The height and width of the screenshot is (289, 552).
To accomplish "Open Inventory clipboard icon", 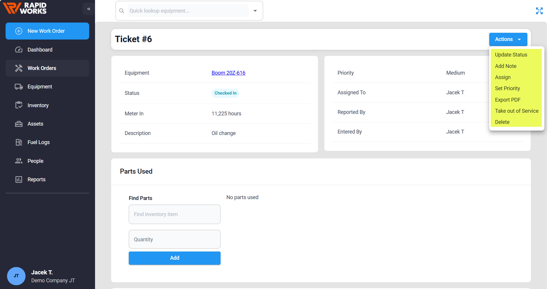I will 19,105.
